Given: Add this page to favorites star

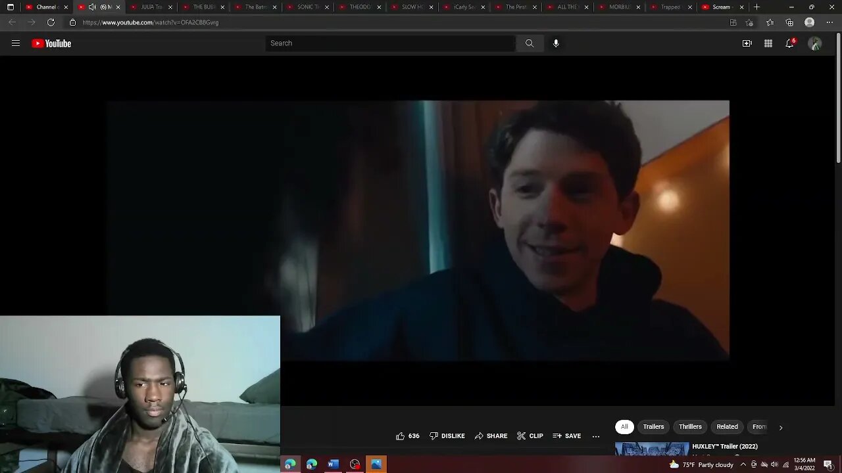Looking at the screenshot, I should click(x=749, y=22).
